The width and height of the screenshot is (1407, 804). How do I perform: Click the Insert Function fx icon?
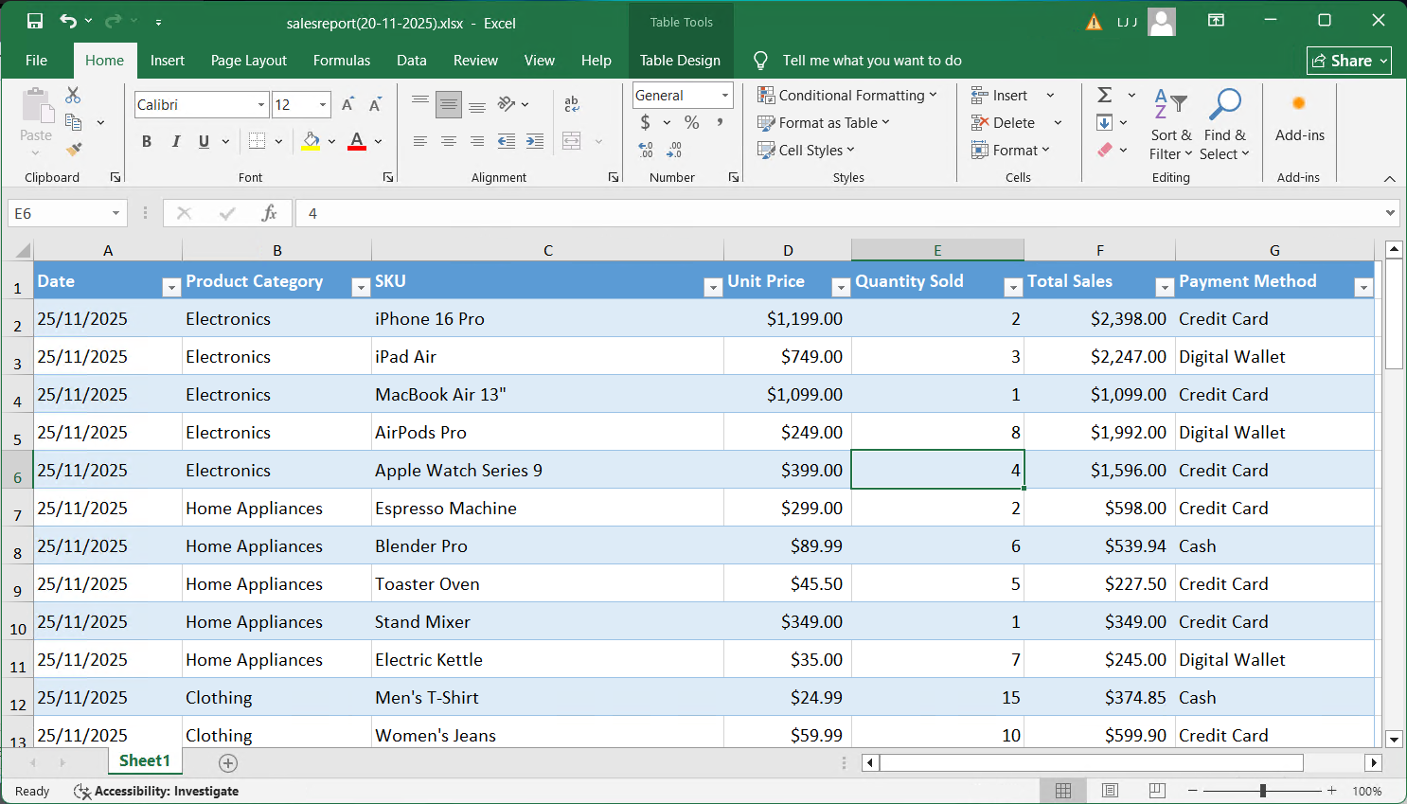pyautogui.click(x=269, y=213)
